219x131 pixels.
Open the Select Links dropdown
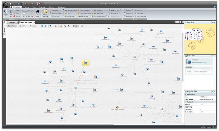tap(114, 13)
